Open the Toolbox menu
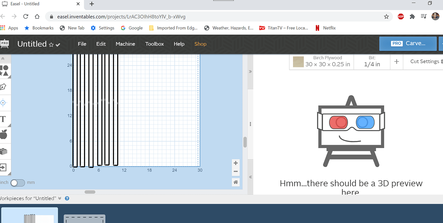 point(154,44)
